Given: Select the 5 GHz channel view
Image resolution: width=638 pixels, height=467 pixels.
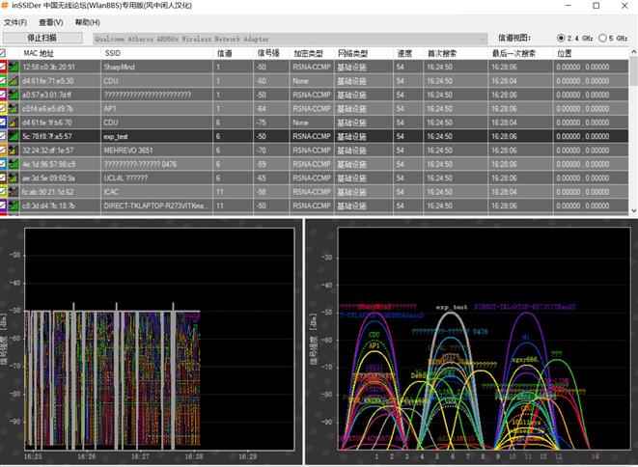Looking at the screenshot, I should tap(602, 39).
